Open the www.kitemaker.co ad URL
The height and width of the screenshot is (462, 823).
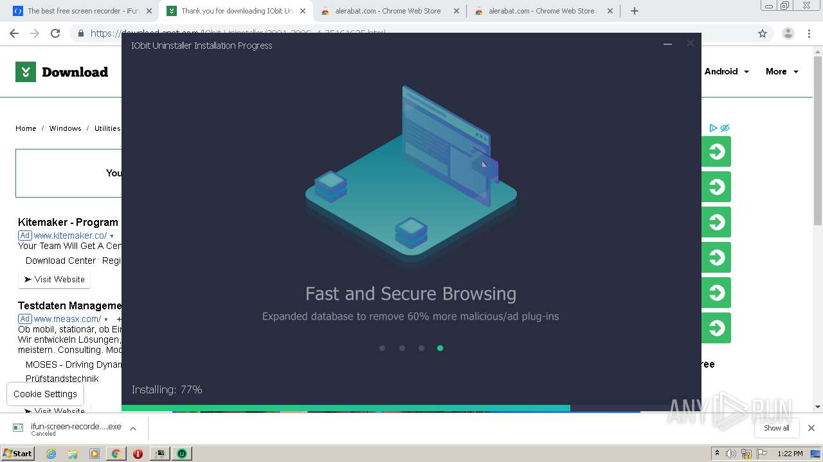(x=70, y=235)
